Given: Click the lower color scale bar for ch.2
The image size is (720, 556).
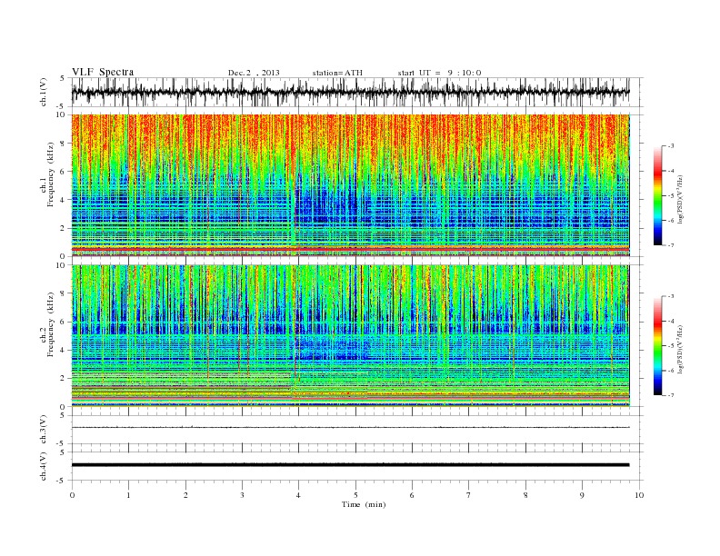Looking at the screenshot, I should [657, 345].
